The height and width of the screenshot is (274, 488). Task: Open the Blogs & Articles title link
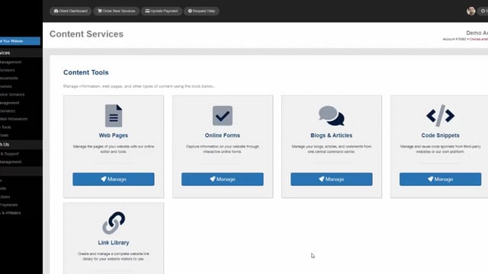(332, 135)
